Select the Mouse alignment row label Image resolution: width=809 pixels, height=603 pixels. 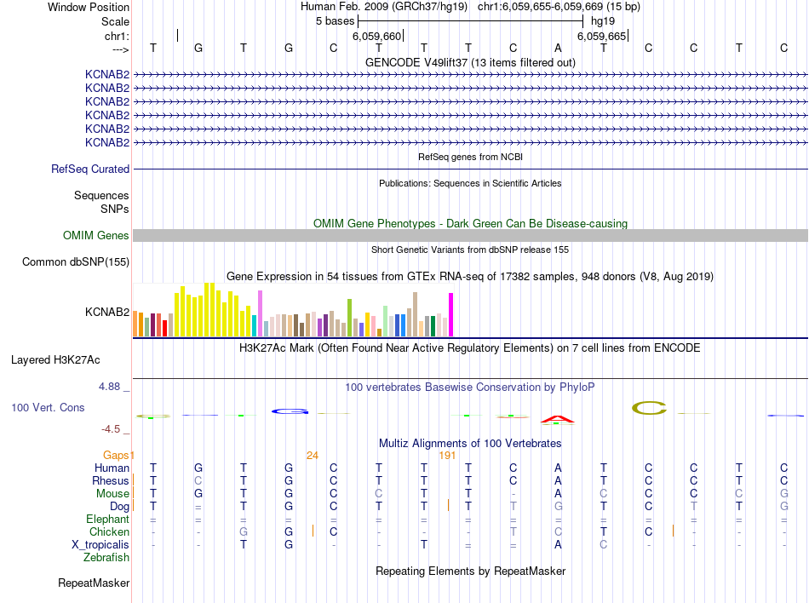[x=112, y=494]
